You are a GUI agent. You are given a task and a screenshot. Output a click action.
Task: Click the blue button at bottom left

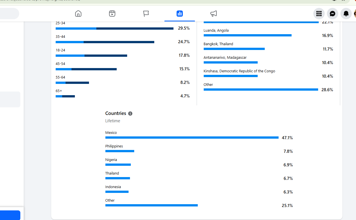click(10, 215)
